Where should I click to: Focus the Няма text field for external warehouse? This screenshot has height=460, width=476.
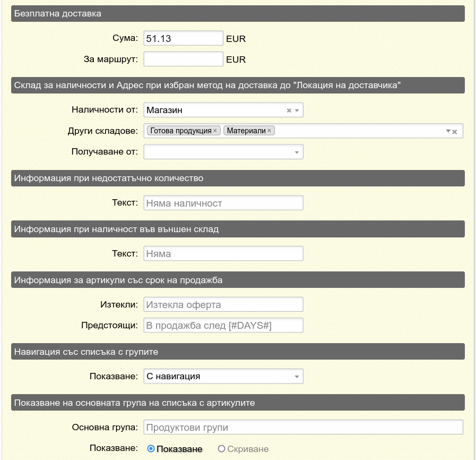(223, 254)
